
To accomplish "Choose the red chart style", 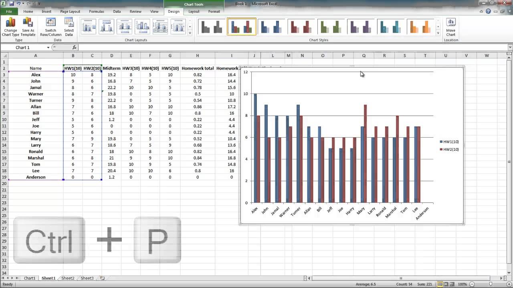I will pos(301,27).
